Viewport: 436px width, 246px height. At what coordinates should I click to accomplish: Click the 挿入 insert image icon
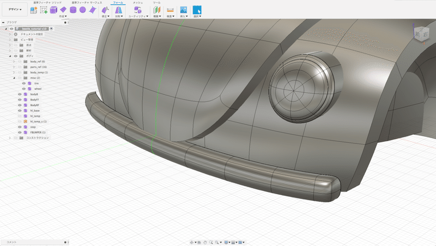pyautogui.click(x=184, y=10)
